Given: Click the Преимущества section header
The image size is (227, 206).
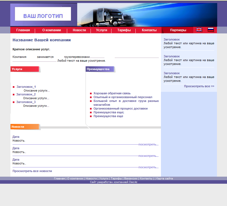Looking at the screenshot, I should click(x=100, y=69).
